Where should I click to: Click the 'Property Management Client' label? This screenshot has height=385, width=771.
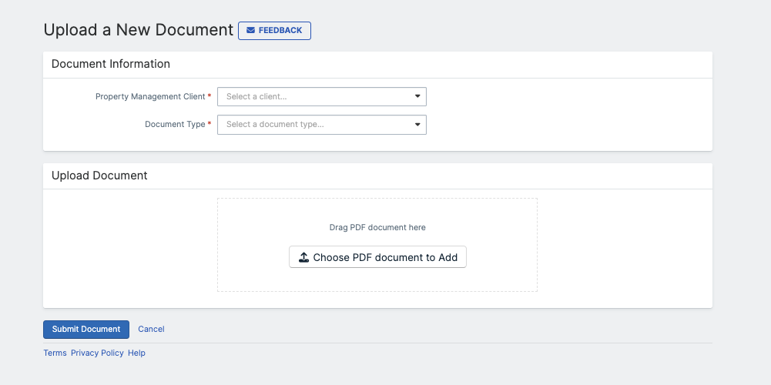point(150,96)
